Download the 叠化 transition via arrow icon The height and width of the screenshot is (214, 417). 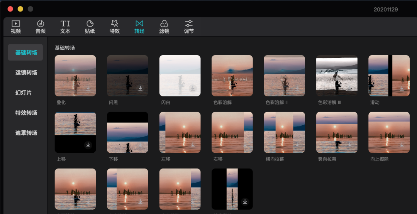(x=88, y=88)
